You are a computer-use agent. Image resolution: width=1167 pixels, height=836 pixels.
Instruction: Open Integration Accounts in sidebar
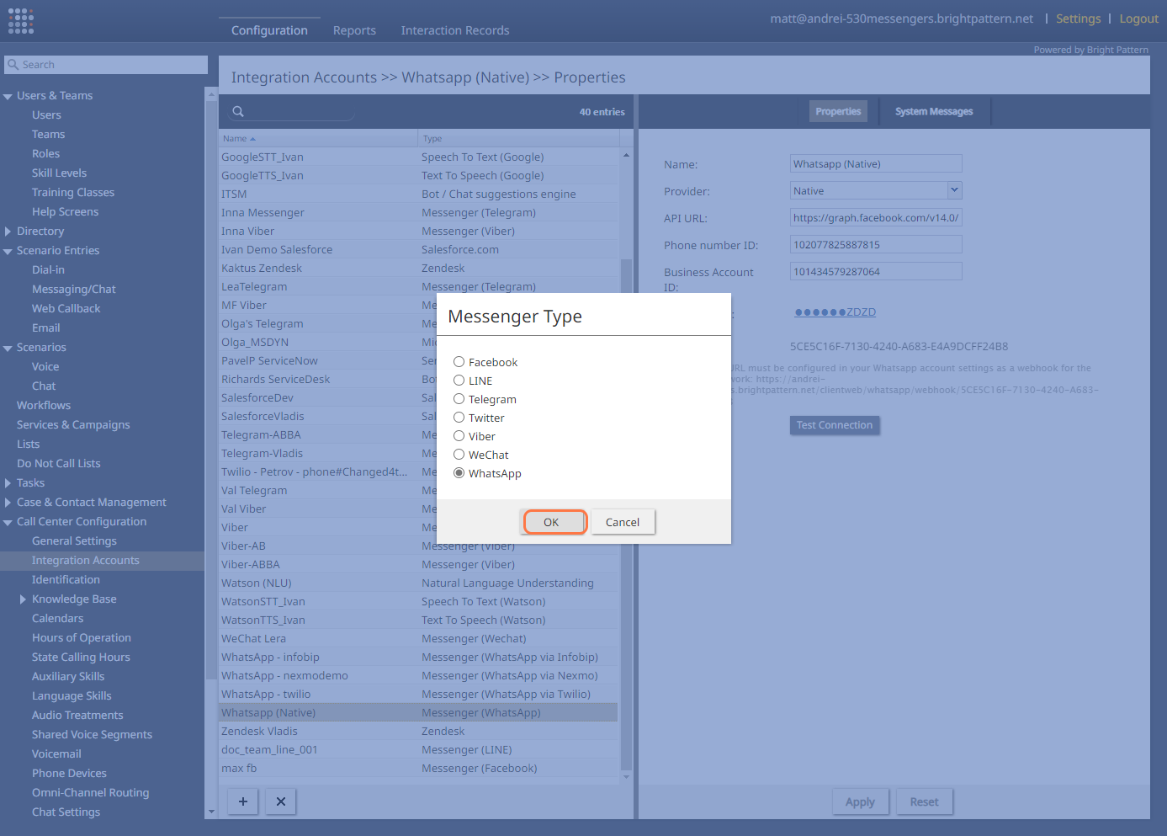pyautogui.click(x=86, y=561)
